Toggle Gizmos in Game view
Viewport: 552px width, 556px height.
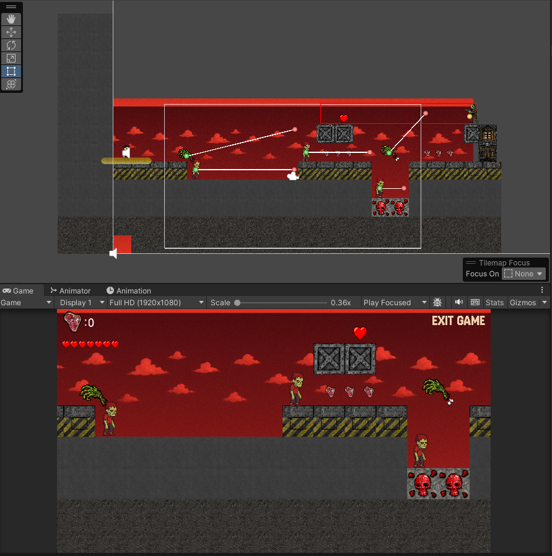[523, 303]
